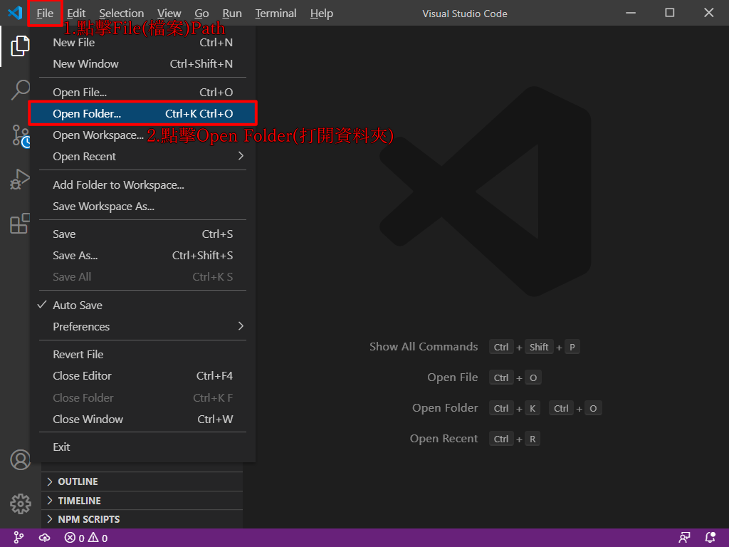Expand the OUTLINE section
Viewport: 729px width, 547px height.
(x=142, y=481)
